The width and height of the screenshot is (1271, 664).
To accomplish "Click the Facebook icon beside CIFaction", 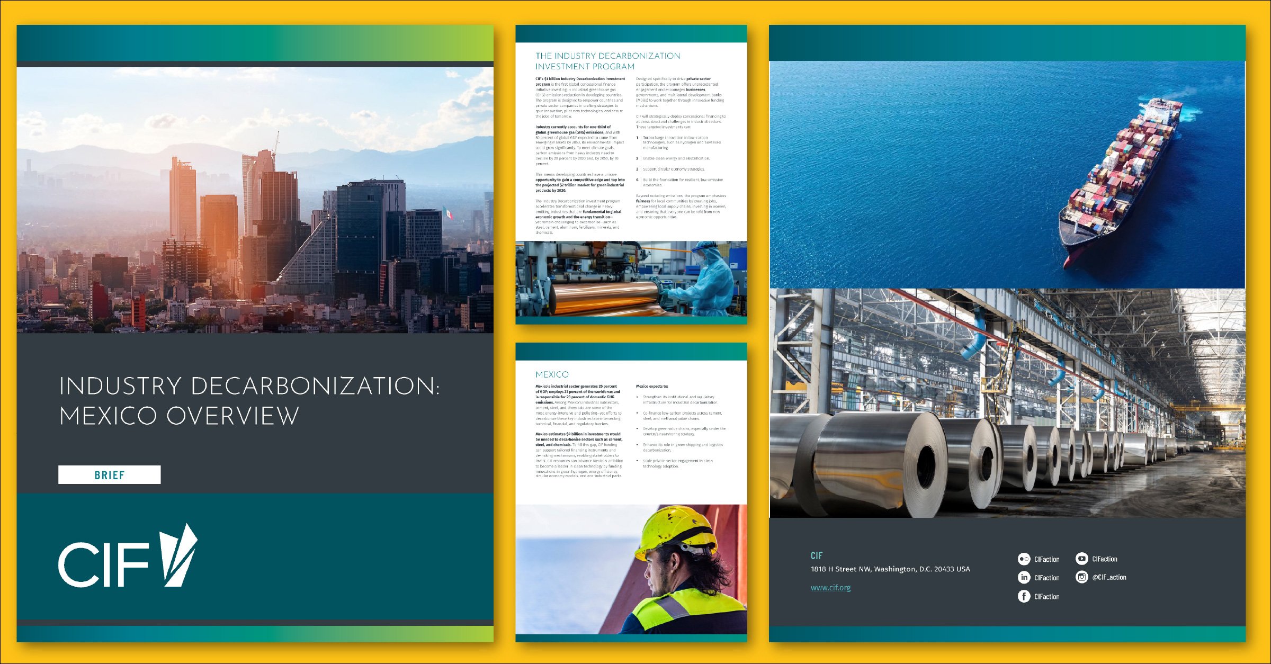I will pos(1024,596).
